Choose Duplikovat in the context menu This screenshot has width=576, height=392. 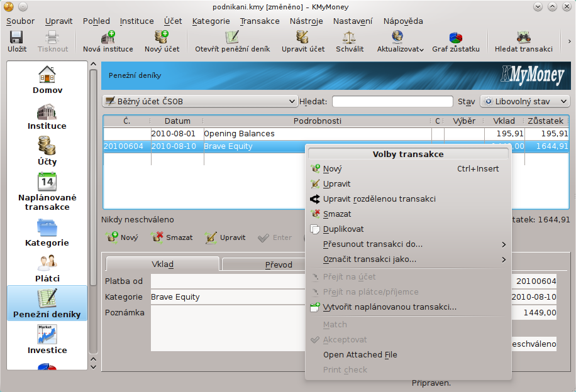[x=408, y=229]
